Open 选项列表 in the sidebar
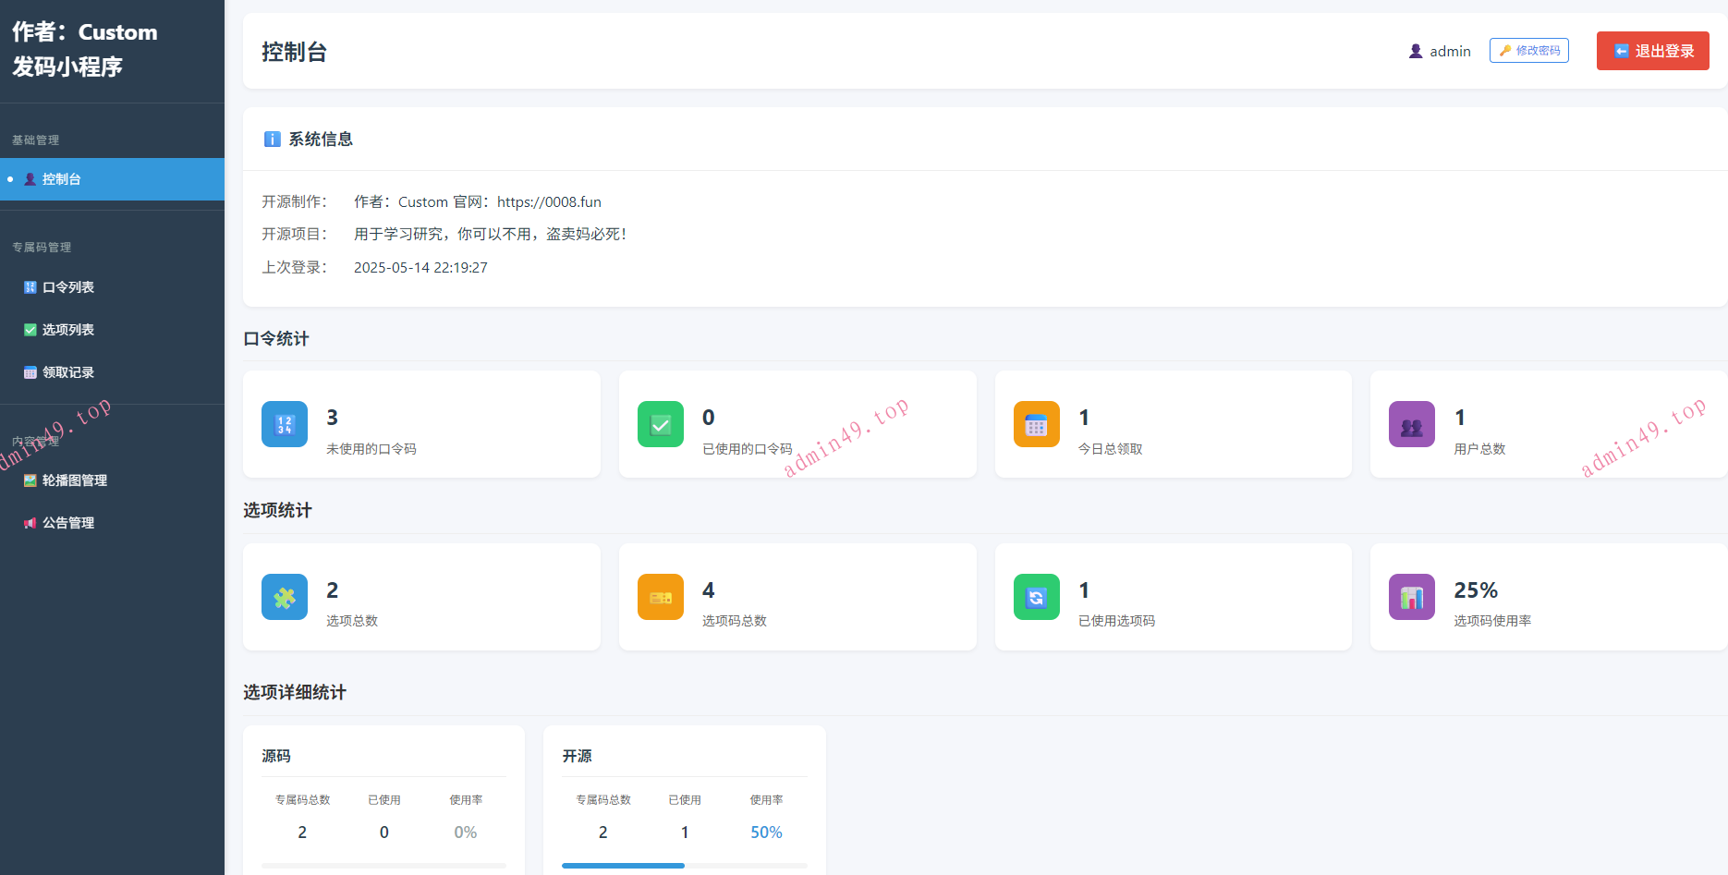Image resolution: width=1728 pixels, height=875 pixels. 67,330
